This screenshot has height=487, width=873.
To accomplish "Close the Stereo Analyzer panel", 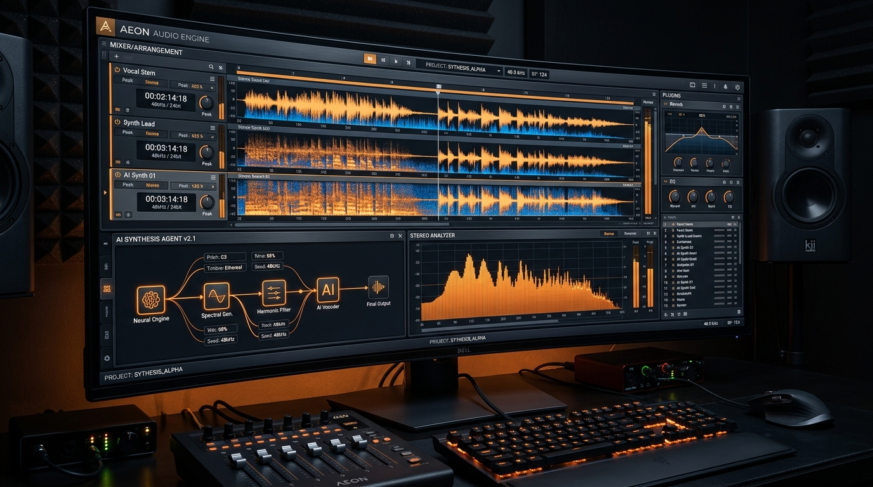I will (x=655, y=233).
